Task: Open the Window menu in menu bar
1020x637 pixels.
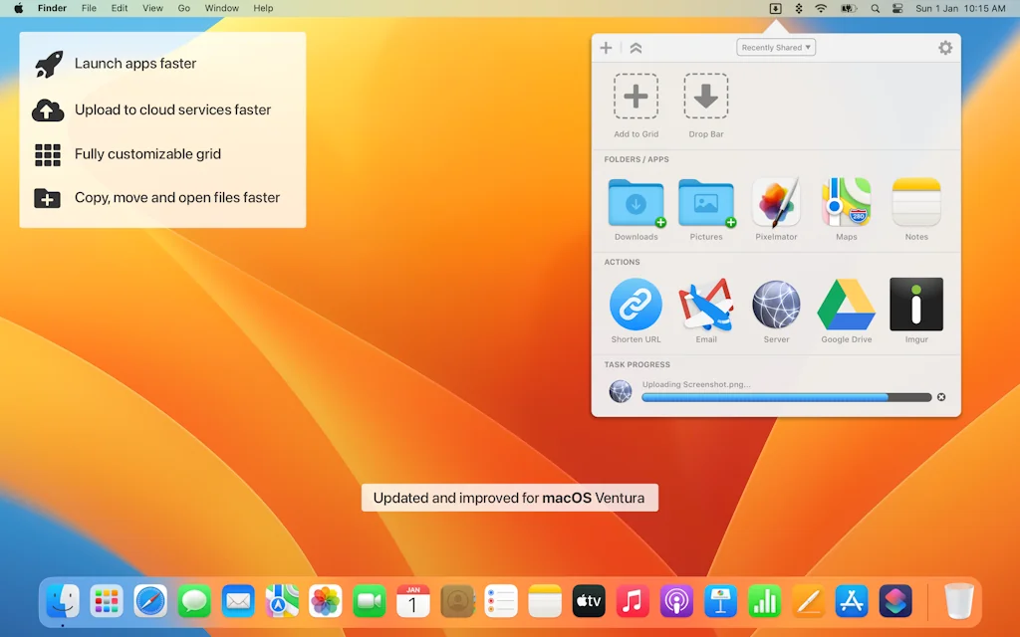Action: (221, 8)
